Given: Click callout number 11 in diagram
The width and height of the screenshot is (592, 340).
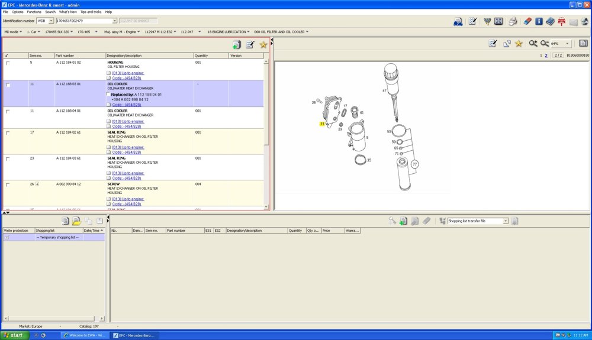Looking at the screenshot, I should coord(322,124).
